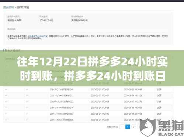Select order number starting with 200429
The image size is (184, 137).
[x=62, y=90]
